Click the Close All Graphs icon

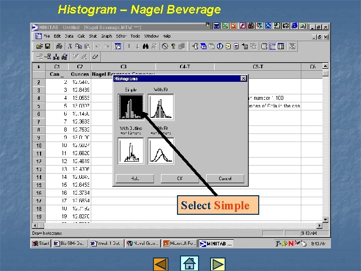click(x=292, y=46)
